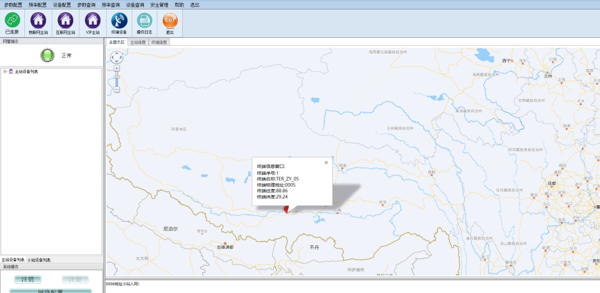The image size is (600, 293).
Task: Open the 操作日志 LOG icon
Action: click(144, 20)
